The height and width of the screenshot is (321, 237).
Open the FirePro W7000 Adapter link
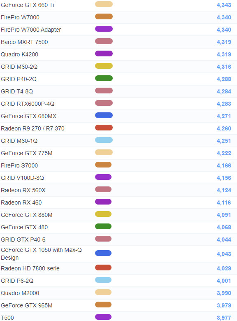point(31,30)
